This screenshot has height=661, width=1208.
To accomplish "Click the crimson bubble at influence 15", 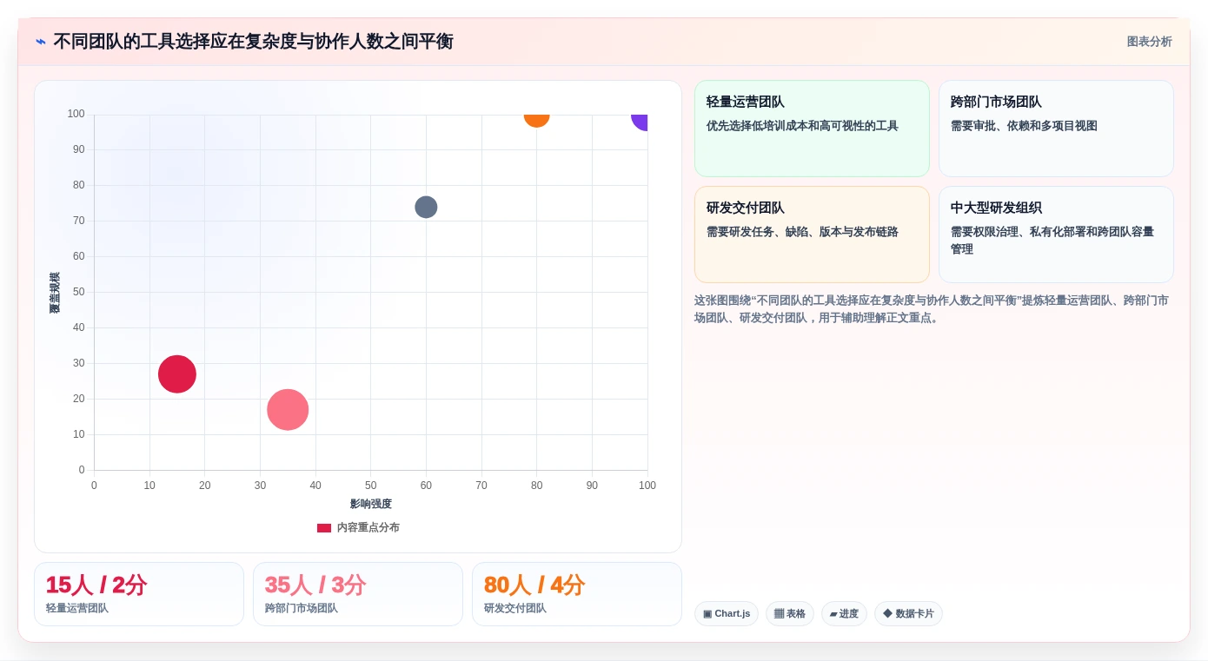I will [x=177, y=374].
